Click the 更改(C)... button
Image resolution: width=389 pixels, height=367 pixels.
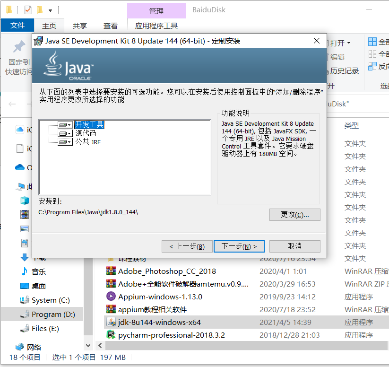click(295, 215)
